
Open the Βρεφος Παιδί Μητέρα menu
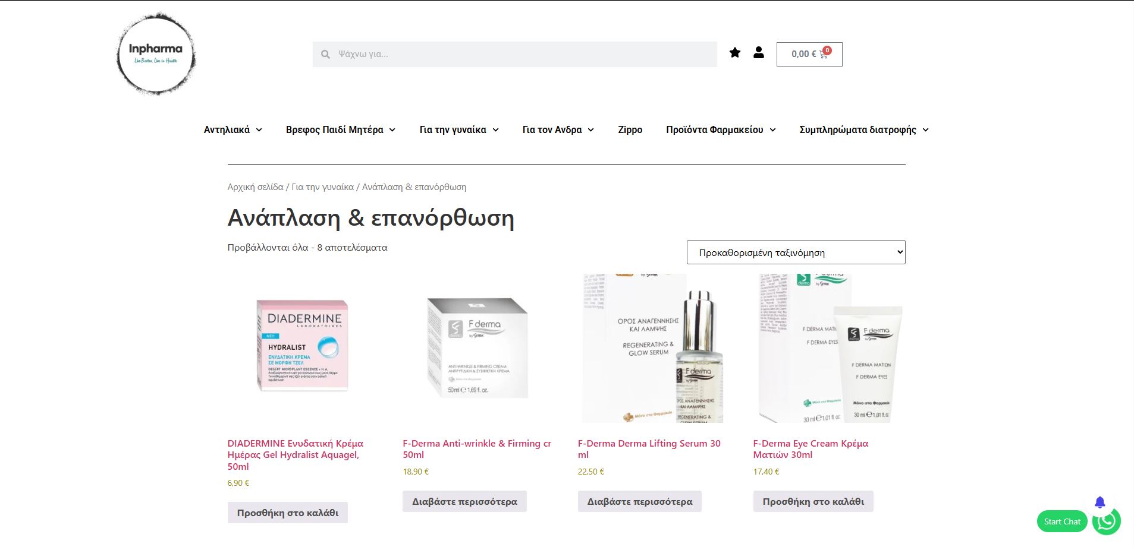[x=334, y=129]
